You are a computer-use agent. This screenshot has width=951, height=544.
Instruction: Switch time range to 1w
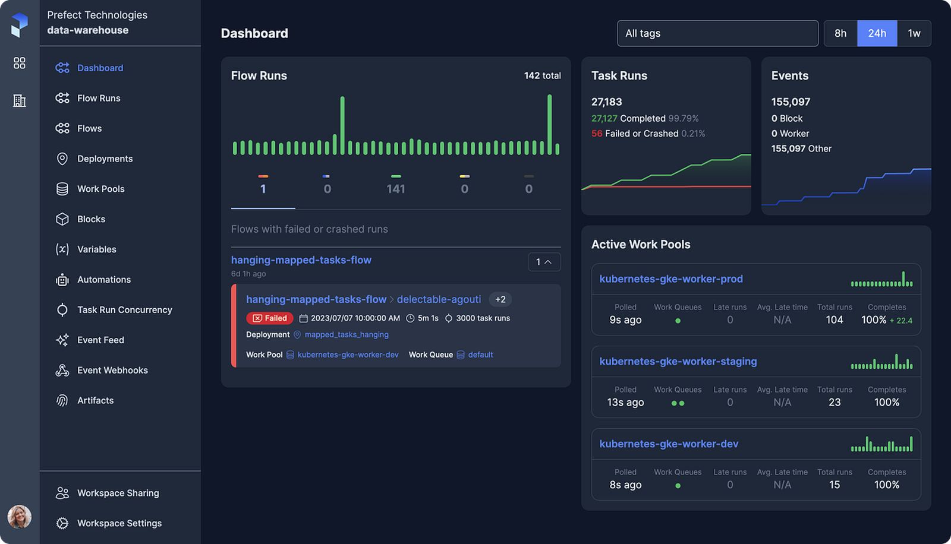coord(914,33)
